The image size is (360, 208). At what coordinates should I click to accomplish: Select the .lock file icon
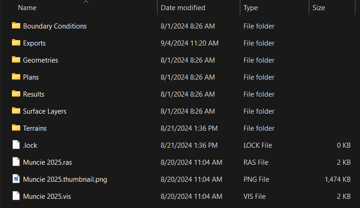(x=16, y=145)
